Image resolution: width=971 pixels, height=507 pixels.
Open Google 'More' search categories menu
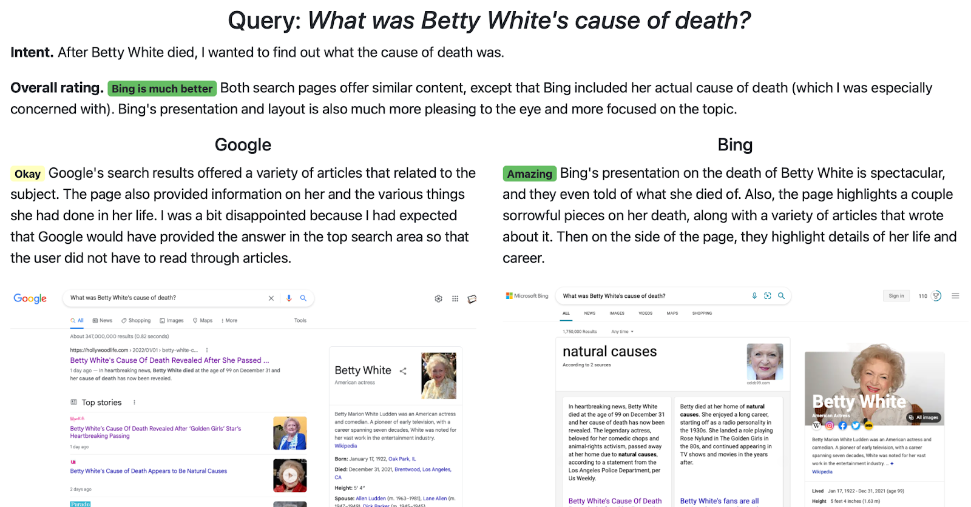click(229, 321)
